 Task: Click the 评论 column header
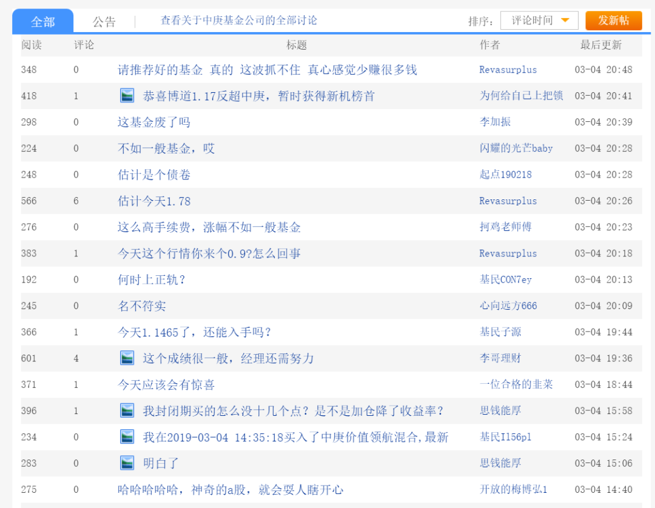click(84, 45)
